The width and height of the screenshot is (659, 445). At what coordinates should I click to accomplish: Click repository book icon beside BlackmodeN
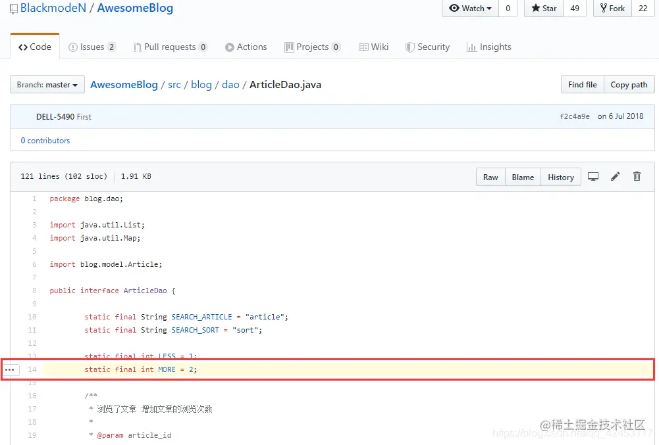click(14, 9)
